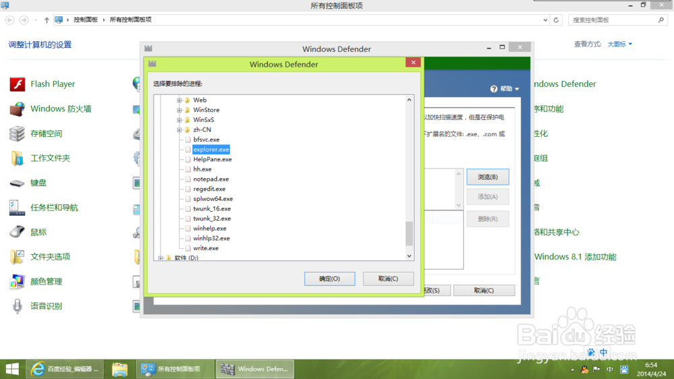Select winhlp32.exe in the tree

(x=212, y=238)
